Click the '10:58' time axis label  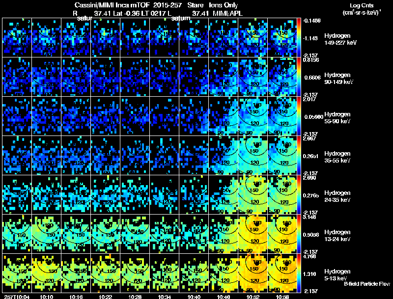tap(282, 297)
